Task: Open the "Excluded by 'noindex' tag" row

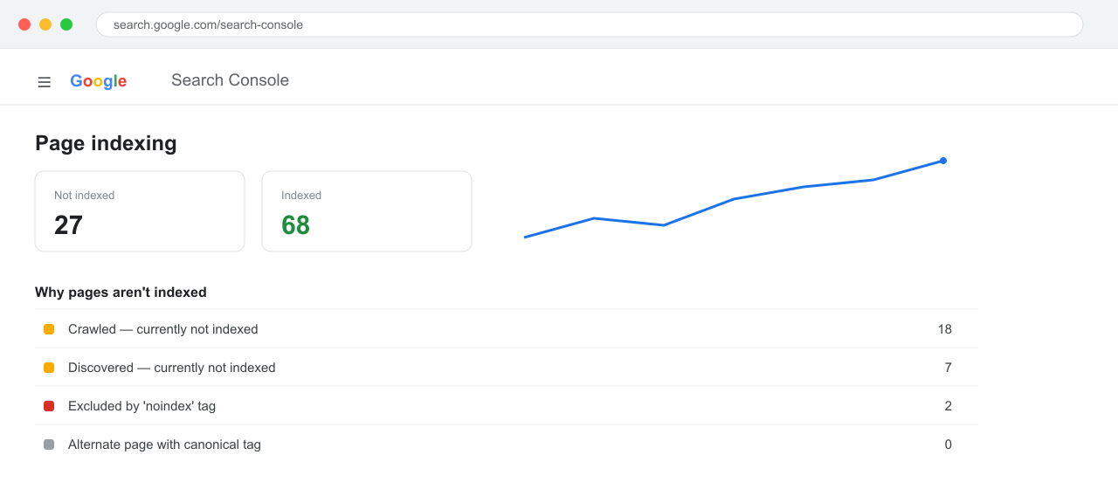Action: [x=507, y=406]
